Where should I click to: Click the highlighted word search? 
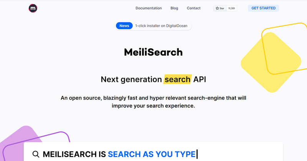(178, 79)
